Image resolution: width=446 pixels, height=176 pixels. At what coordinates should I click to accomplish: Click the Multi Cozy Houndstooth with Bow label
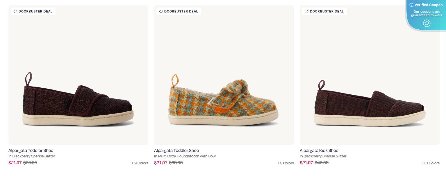click(x=185, y=156)
